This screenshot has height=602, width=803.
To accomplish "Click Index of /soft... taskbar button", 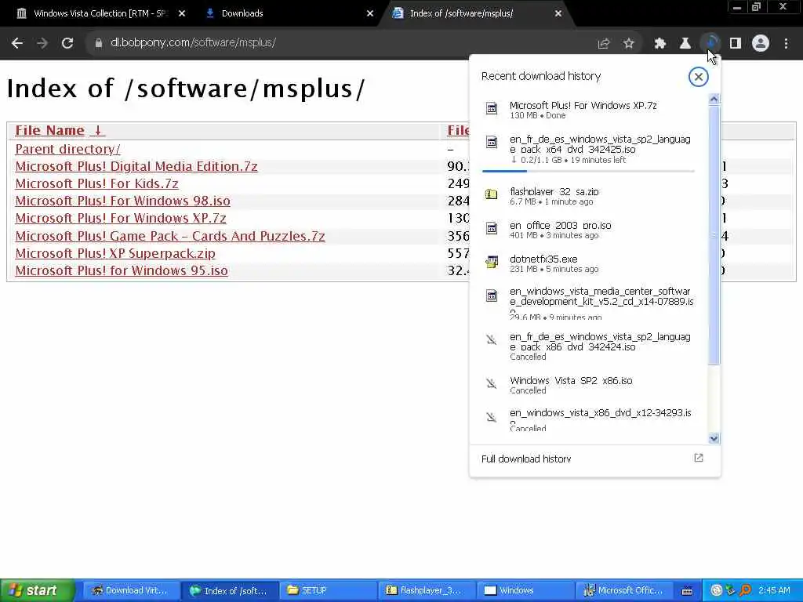I will click(230, 591).
